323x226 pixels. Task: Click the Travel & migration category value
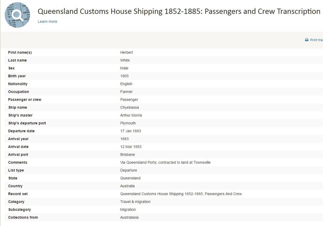[135, 202]
